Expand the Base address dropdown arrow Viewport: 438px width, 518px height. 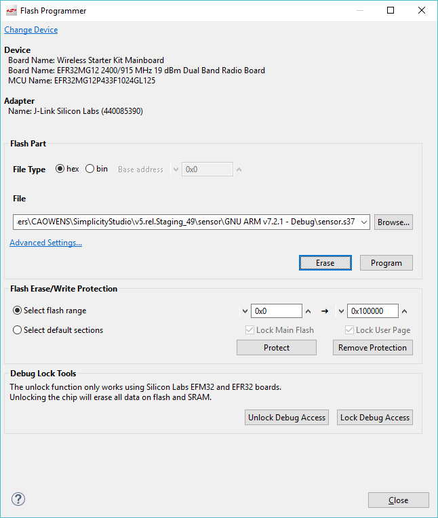176,170
